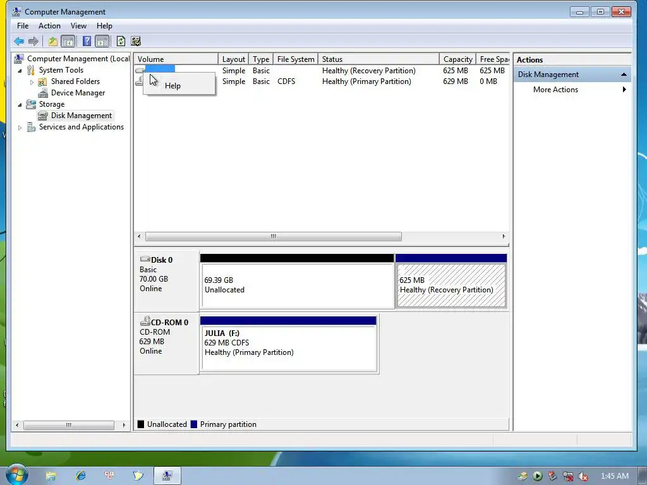The width and height of the screenshot is (647, 485).
Task: Click Services and Applications icon
Action: tap(31, 127)
